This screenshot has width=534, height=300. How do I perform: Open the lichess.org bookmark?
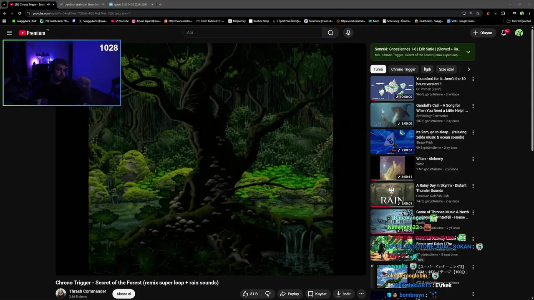pos(397,21)
